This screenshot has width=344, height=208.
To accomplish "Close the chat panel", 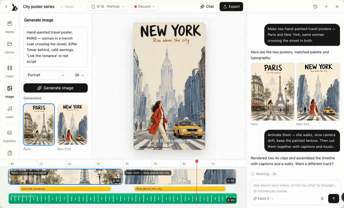I will [x=337, y=6].
